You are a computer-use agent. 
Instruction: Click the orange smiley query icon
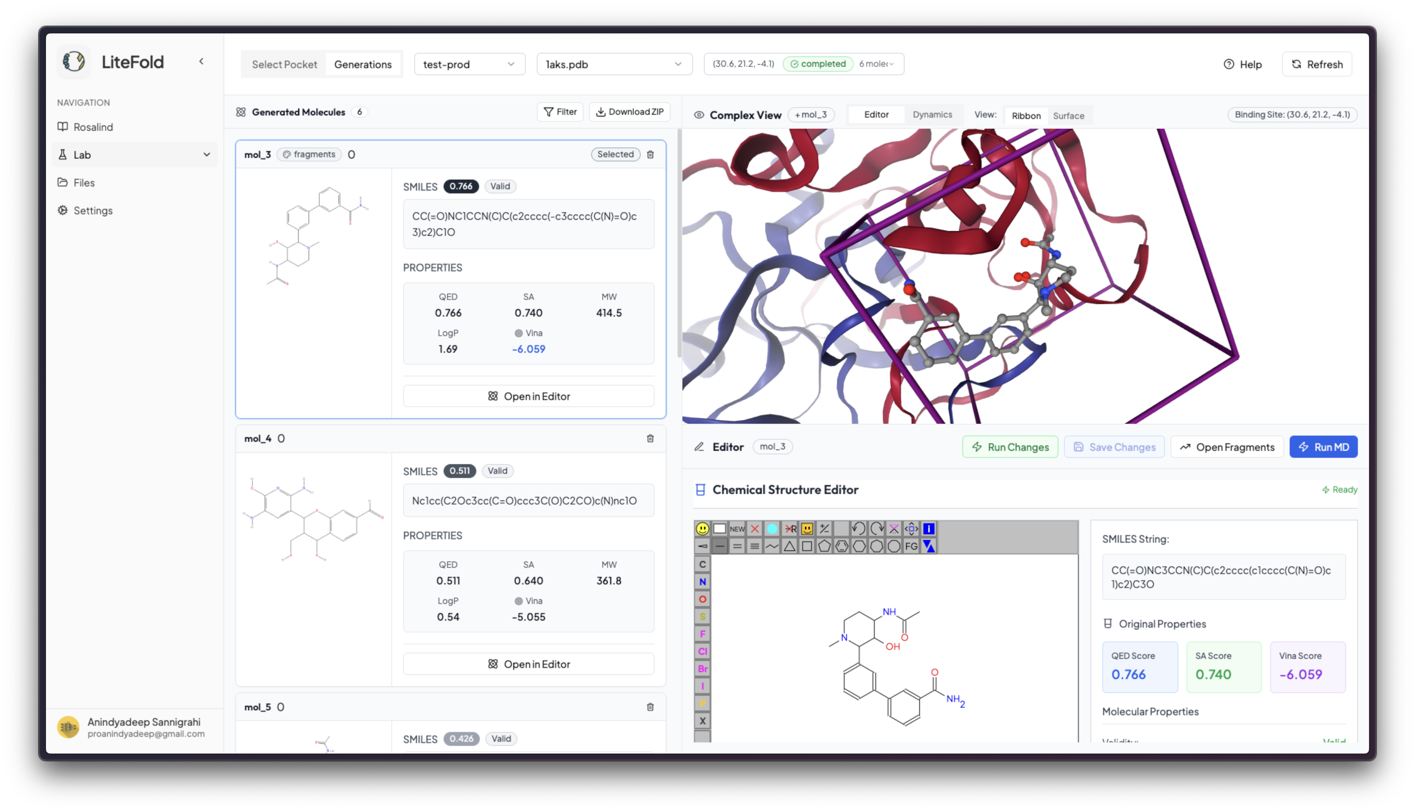(807, 529)
